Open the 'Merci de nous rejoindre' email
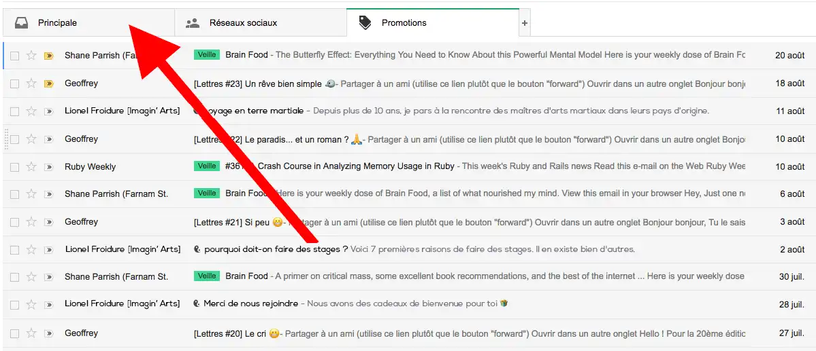Screen dimensions: 816x351 251,303
